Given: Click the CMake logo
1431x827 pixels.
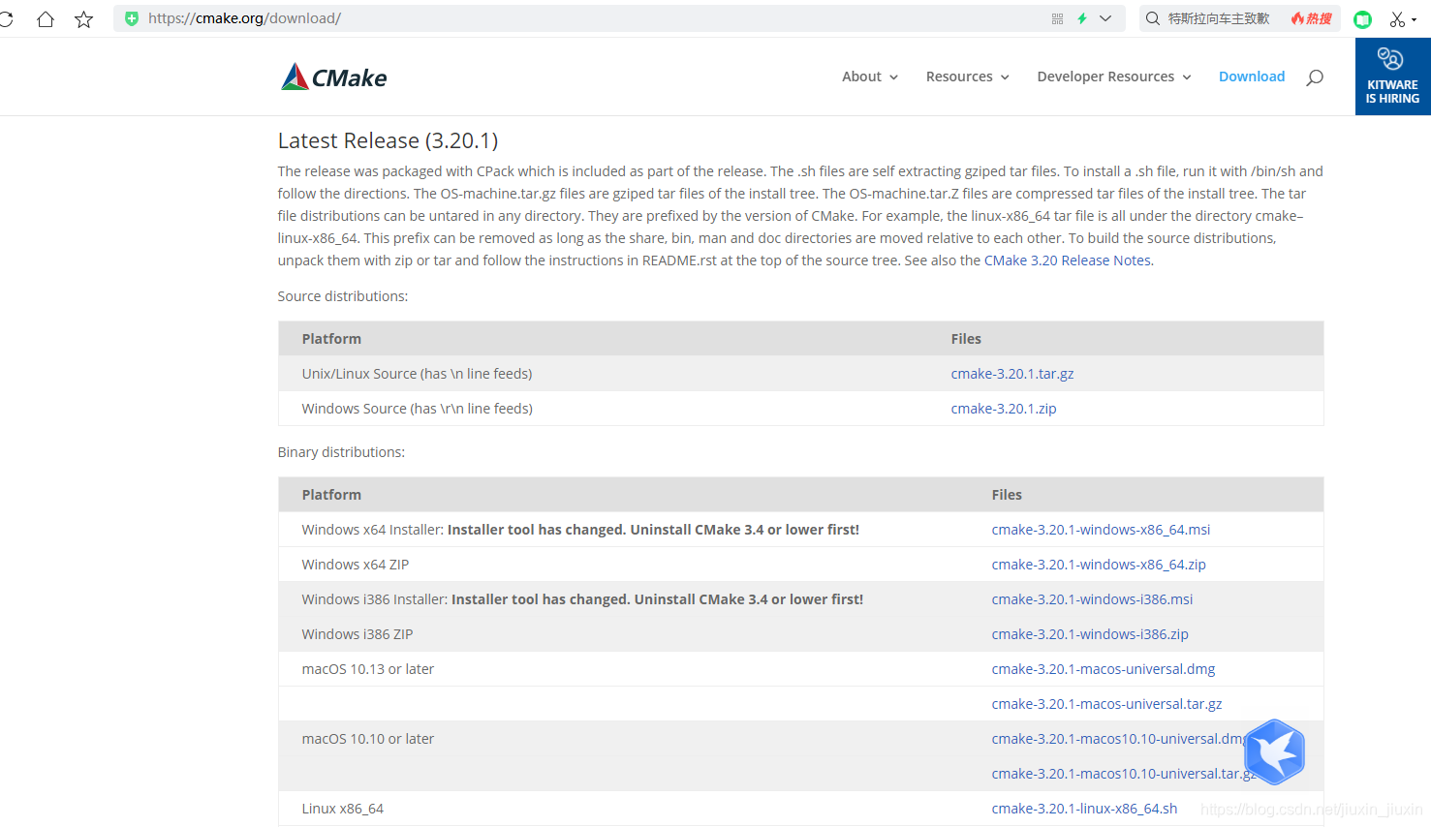Looking at the screenshot, I should click(x=334, y=77).
